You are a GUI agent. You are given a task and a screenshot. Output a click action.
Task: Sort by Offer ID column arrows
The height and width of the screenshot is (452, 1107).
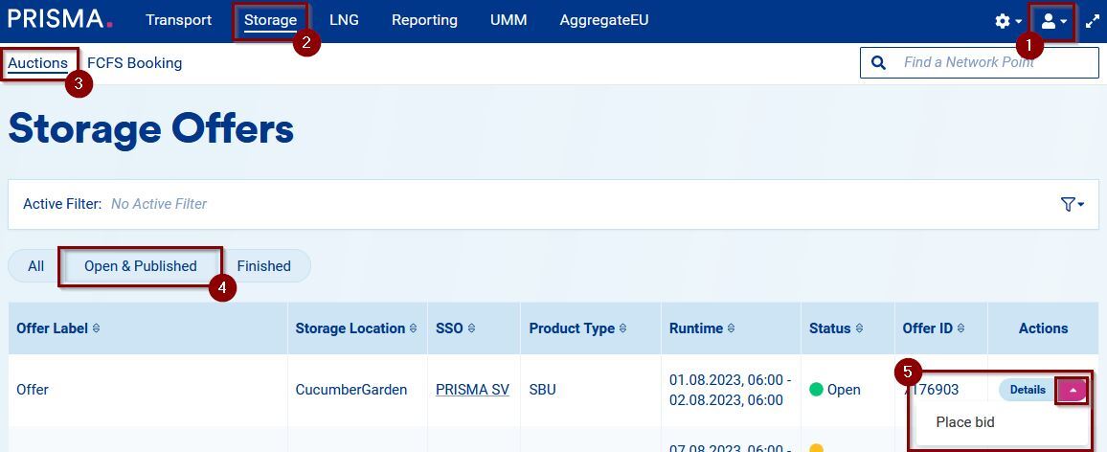(960, 328)
